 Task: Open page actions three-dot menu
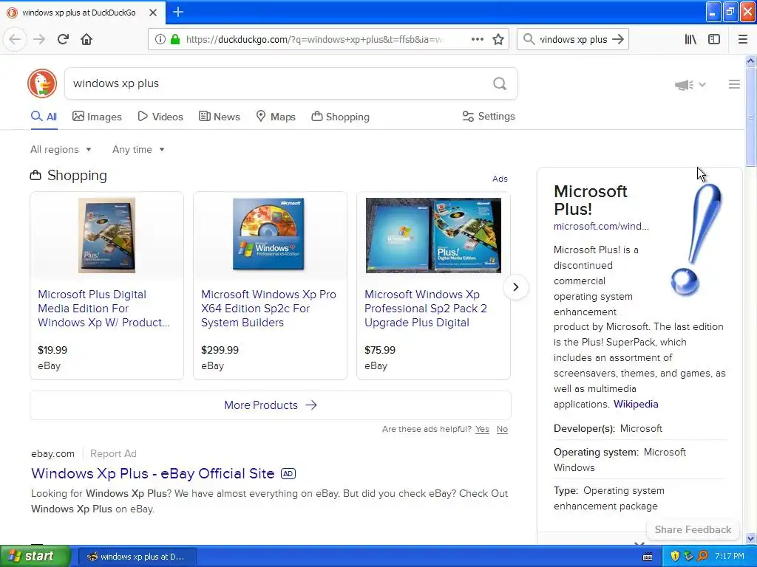point(478,39)
